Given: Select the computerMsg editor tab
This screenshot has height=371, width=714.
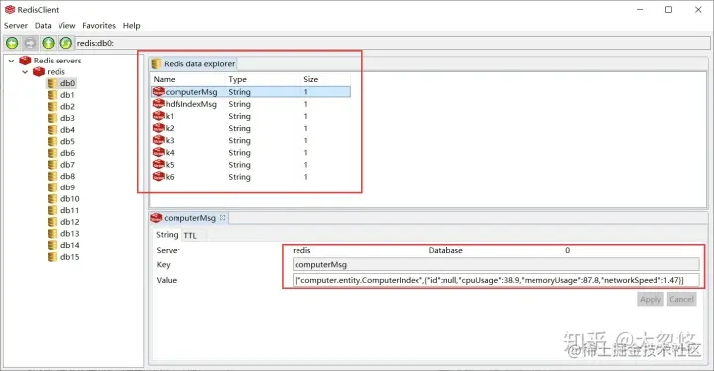Looking at the screenshot, I should coord(189,218).
